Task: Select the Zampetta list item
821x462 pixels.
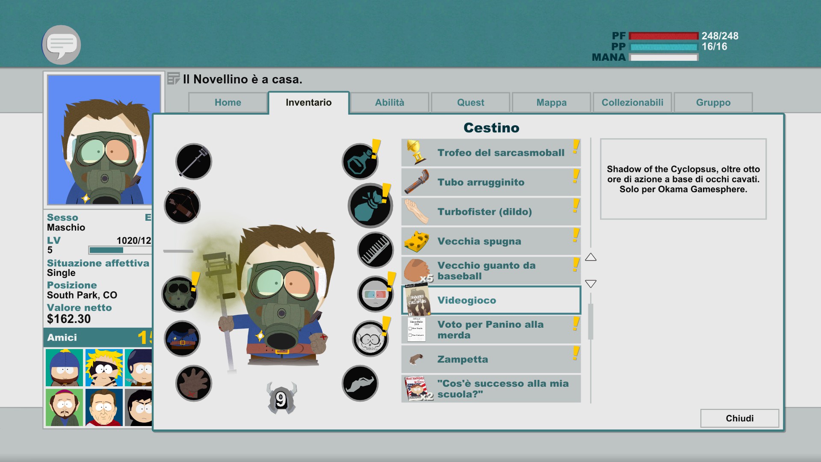Action: 491,359
